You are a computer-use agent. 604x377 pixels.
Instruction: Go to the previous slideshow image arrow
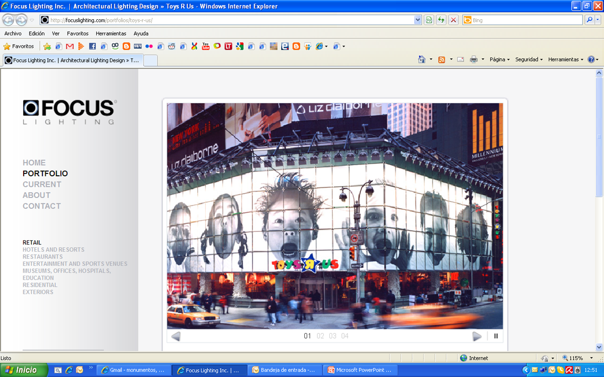click(176, 336)
